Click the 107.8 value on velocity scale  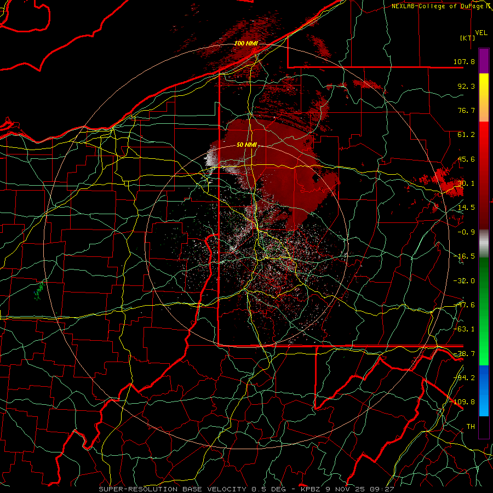click(x=464, y=61)
